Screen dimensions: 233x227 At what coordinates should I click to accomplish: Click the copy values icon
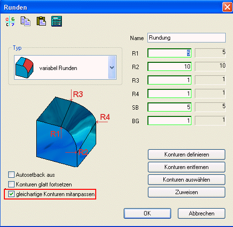[x=26, y=21]
